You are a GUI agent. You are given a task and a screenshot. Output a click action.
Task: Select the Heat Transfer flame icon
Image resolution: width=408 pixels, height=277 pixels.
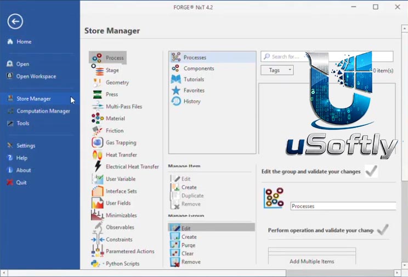97,155
